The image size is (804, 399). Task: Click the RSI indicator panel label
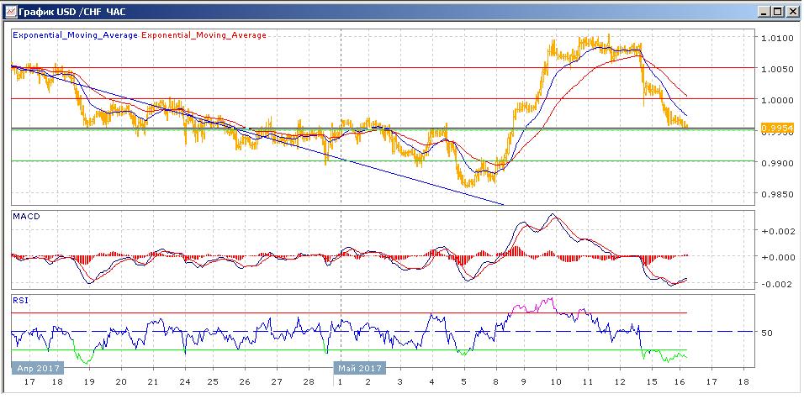coord(19,298)
